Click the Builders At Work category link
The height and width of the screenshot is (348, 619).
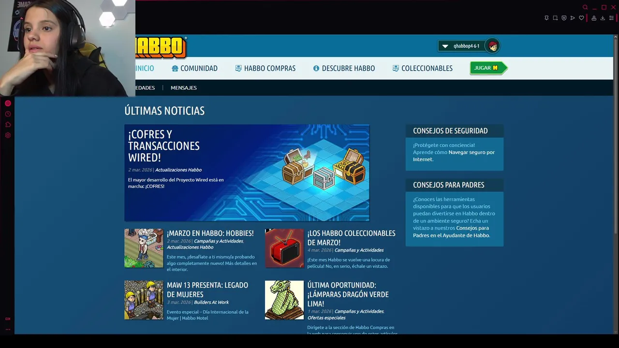click(x=211, y=302)
